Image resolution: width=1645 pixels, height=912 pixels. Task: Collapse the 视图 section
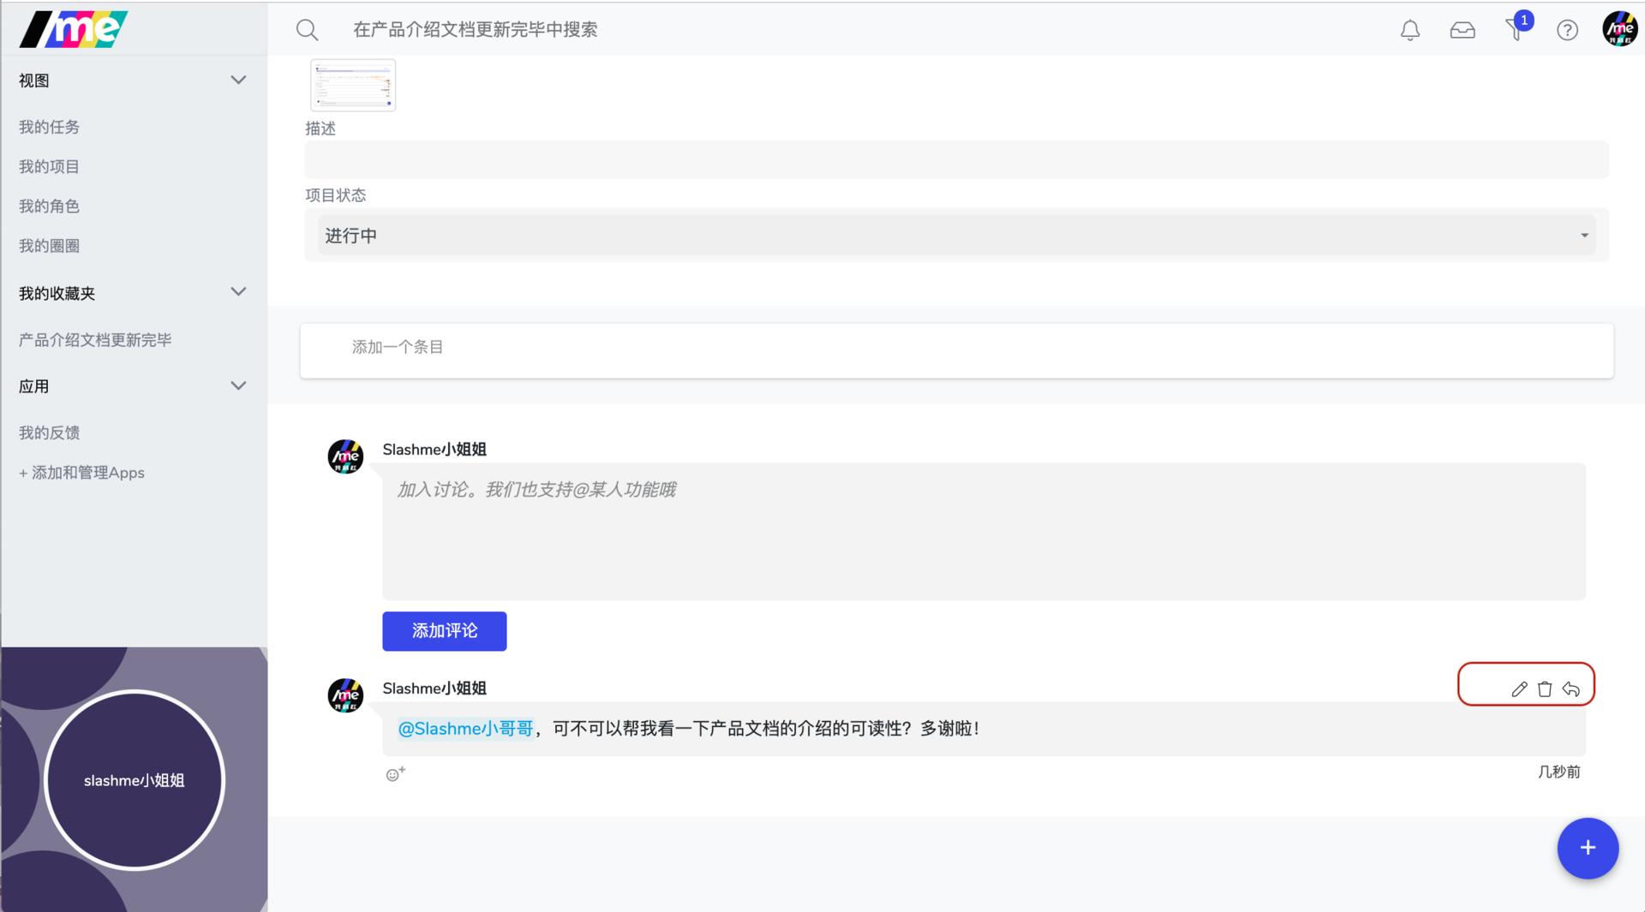click(238, 80)
